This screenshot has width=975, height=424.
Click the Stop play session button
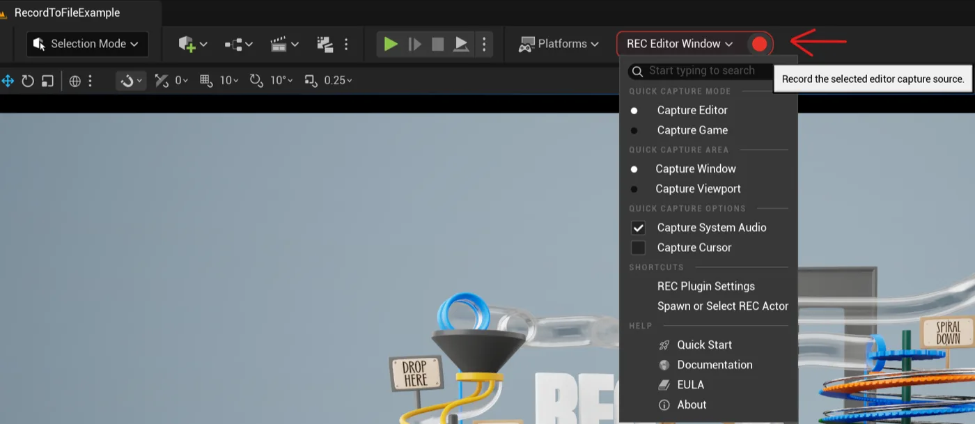click(437, 44)
